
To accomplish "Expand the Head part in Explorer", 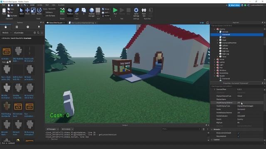I will pyautogui.click(x=217, y=40).
